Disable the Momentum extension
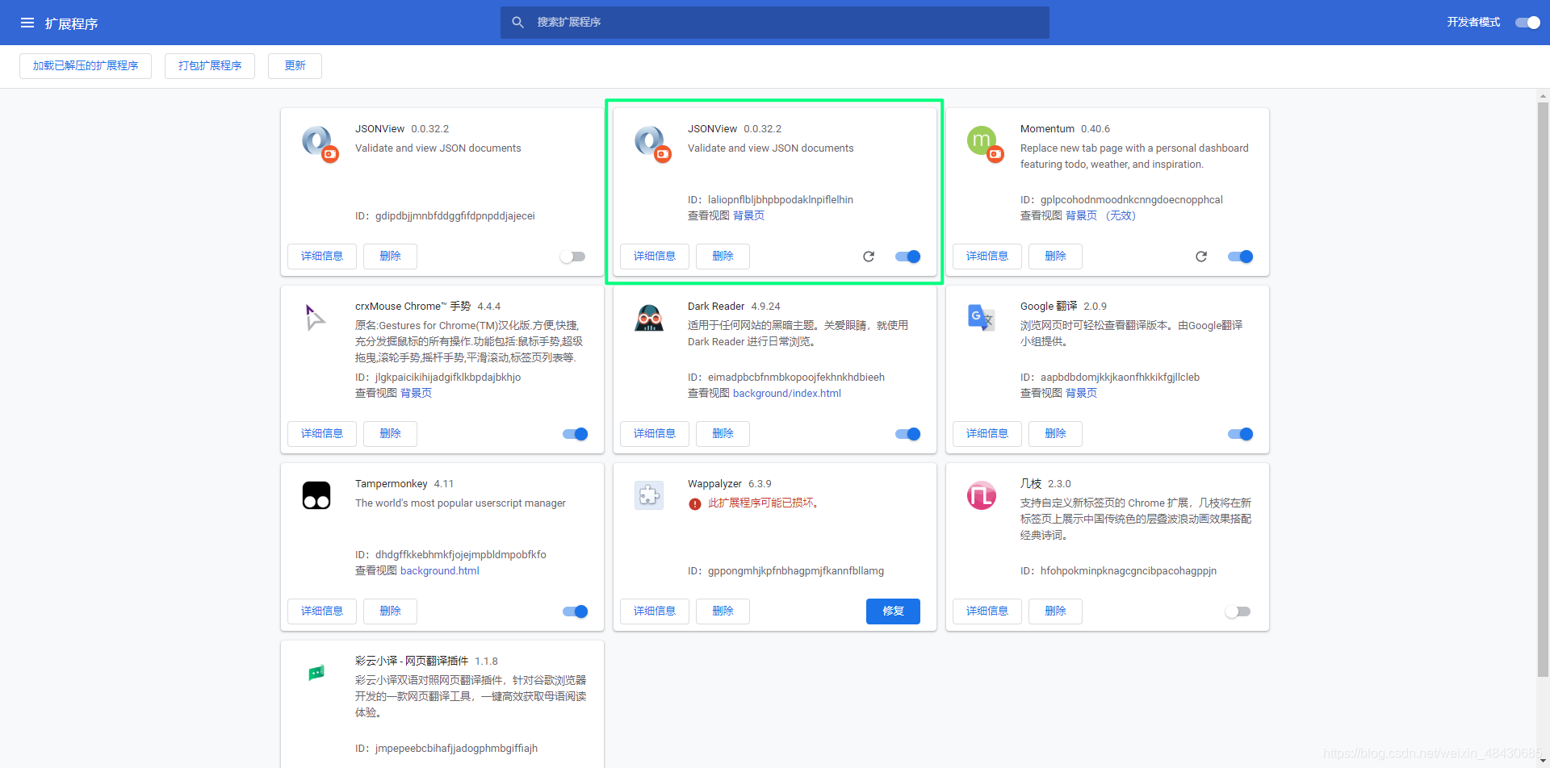The image size is (1550, 768). point(1240,257)
